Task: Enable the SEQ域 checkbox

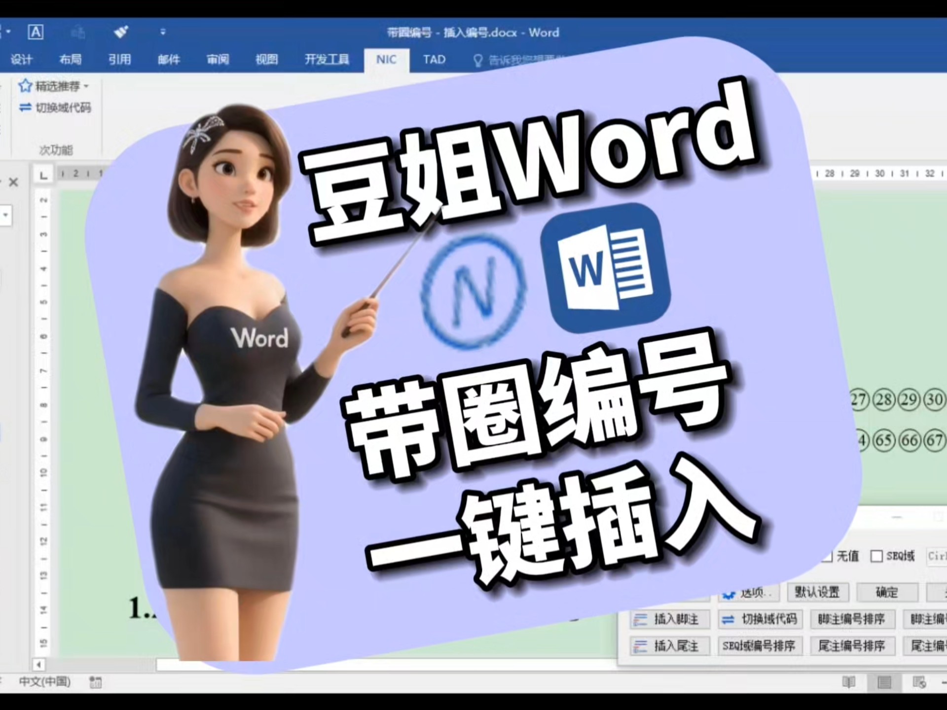Action: click(877, 556)
